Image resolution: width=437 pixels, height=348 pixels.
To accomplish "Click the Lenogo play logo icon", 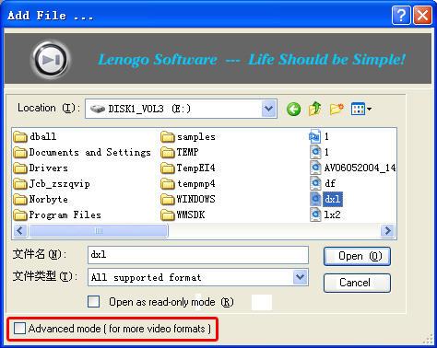I will coord(51,60).
